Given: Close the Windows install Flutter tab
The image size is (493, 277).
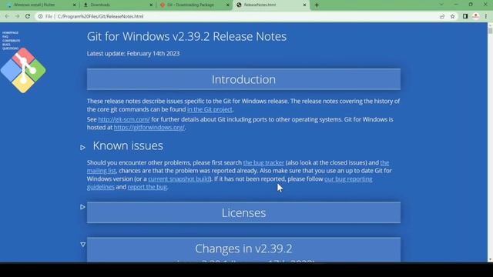Looking at the screenshot, I should pyautogui.click(x=75, y=5).
